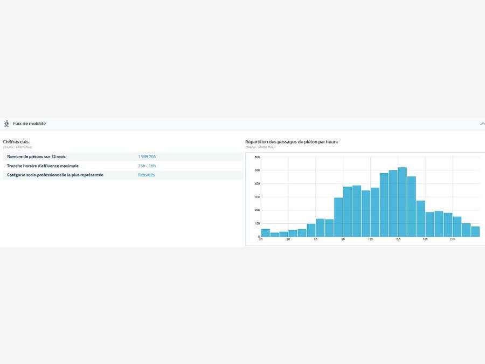The image size is (485, 364).
Task: Click the 9h label on the horizontal axis
Action: 343,239
